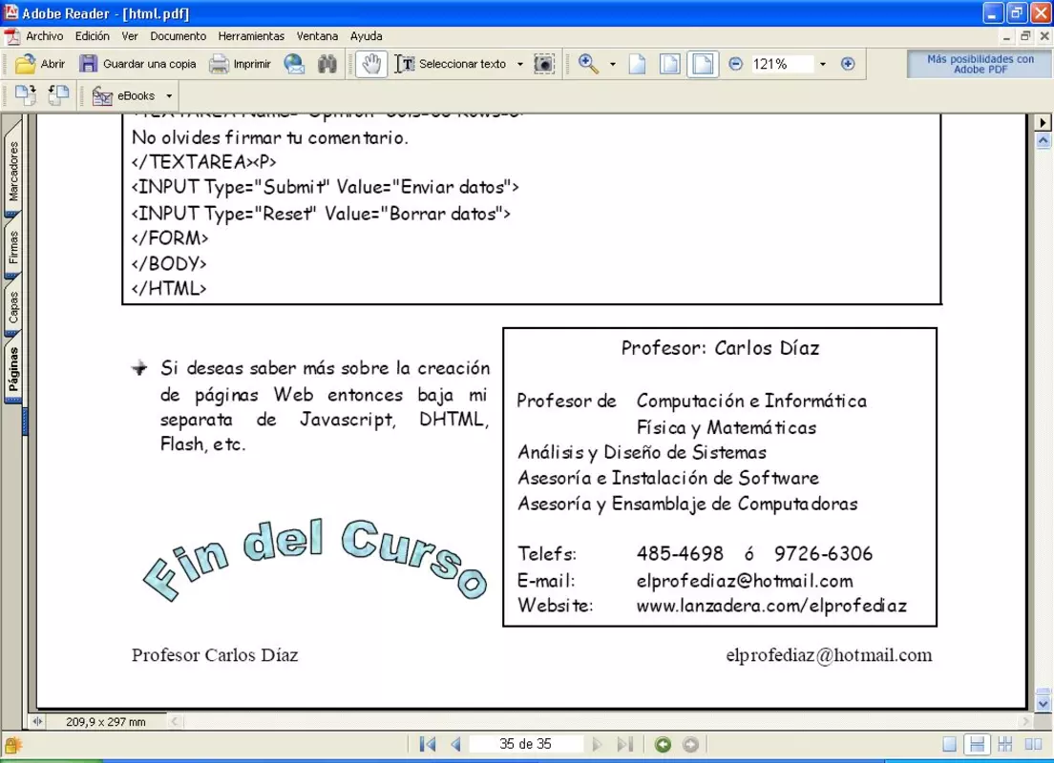Go to next page button

click(597, 744)
